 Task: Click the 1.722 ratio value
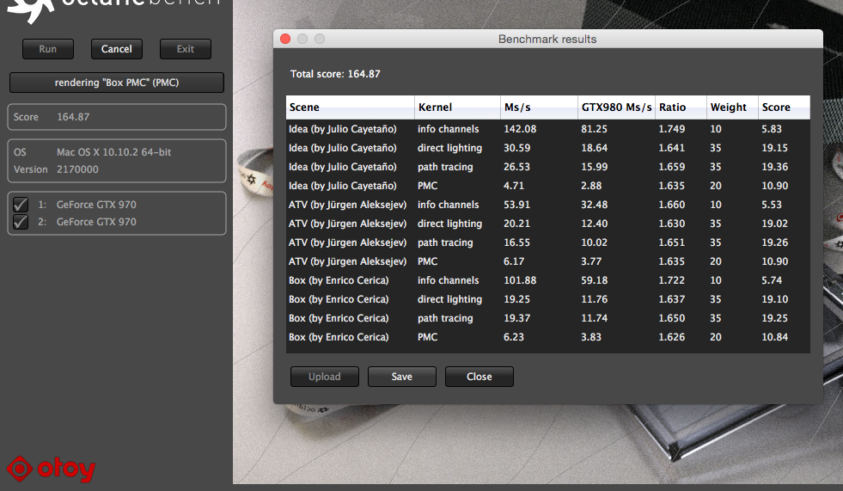tap(671, 280)
